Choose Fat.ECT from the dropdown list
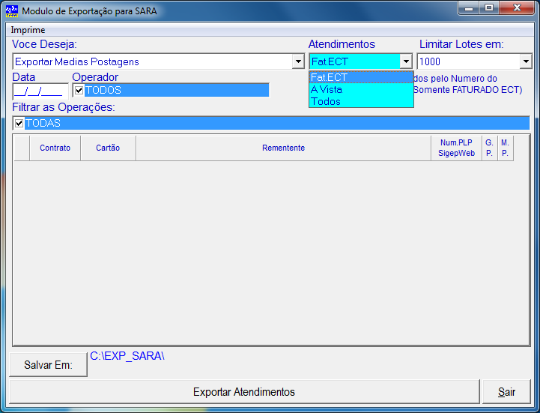 click(x=361, y=77)
